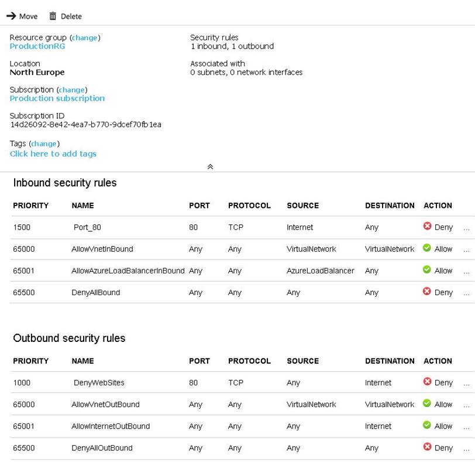Screen dimensions: 475x462
Task: Open ellipsis menu for DenyAllOutBound rule
Action: [x=466, y=449]
